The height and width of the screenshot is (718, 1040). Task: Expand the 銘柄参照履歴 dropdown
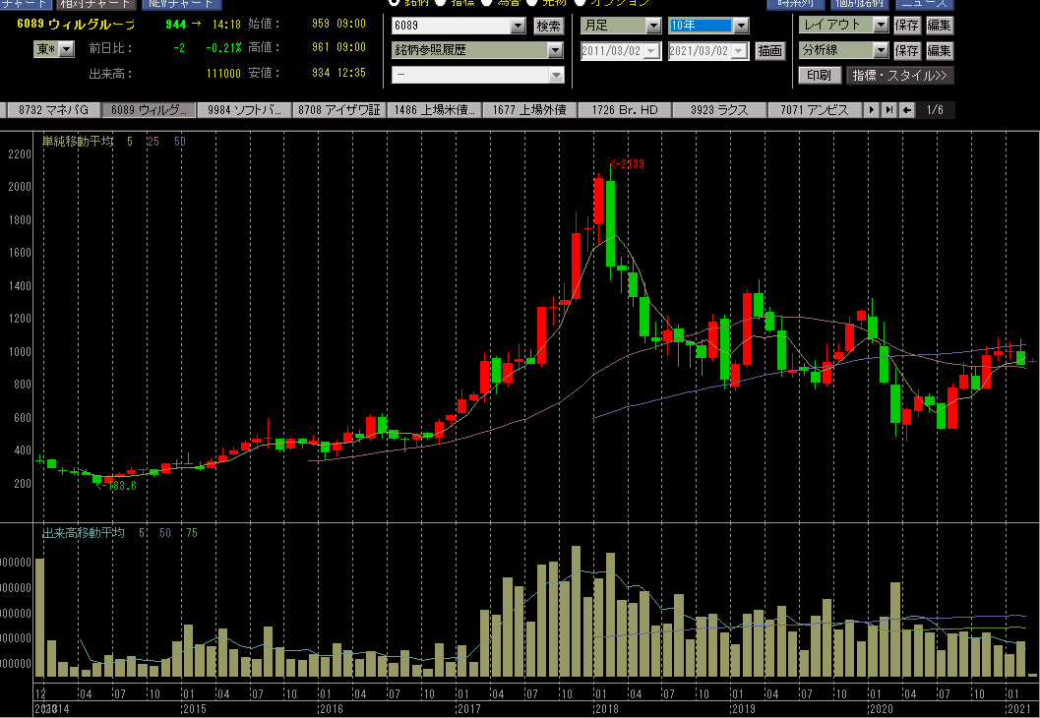click(555, 50)
